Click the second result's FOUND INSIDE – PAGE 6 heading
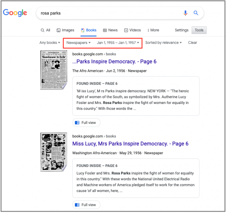The width and height of the screenshot is (226, 213). [97, 166]
